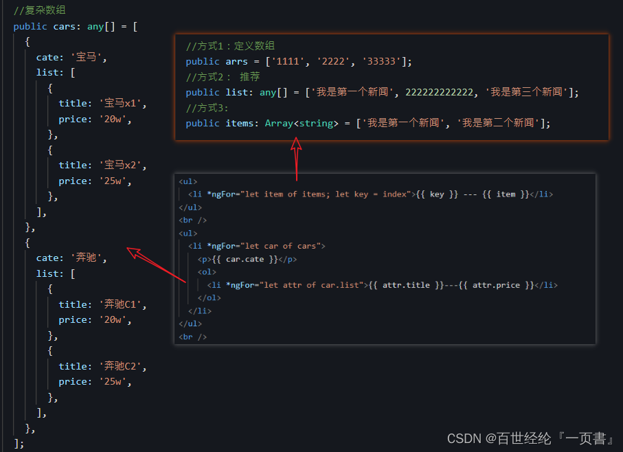Click price: '20w' under 宝马x1

[x=95, y=119]
